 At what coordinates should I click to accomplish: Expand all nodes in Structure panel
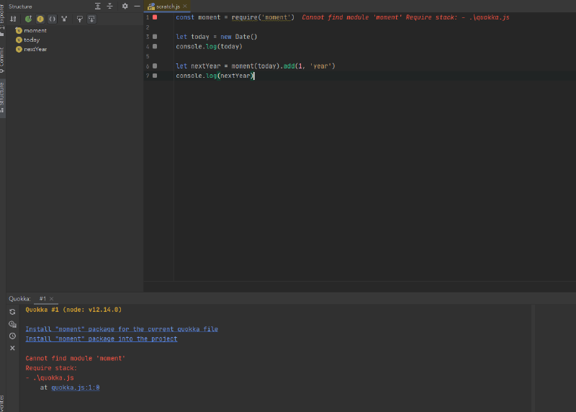pos(98,6)
